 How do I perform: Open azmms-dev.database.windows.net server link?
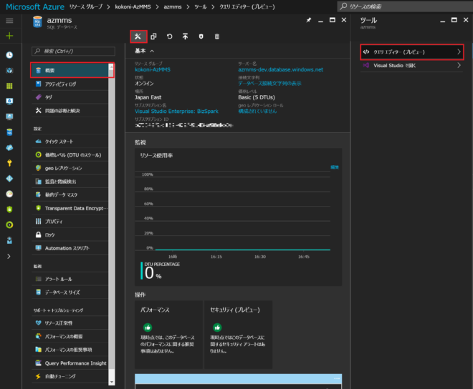[280, 70]
